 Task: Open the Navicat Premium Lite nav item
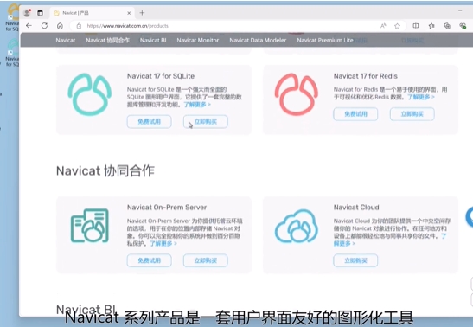pyautogui.click(x=325, y=40)
